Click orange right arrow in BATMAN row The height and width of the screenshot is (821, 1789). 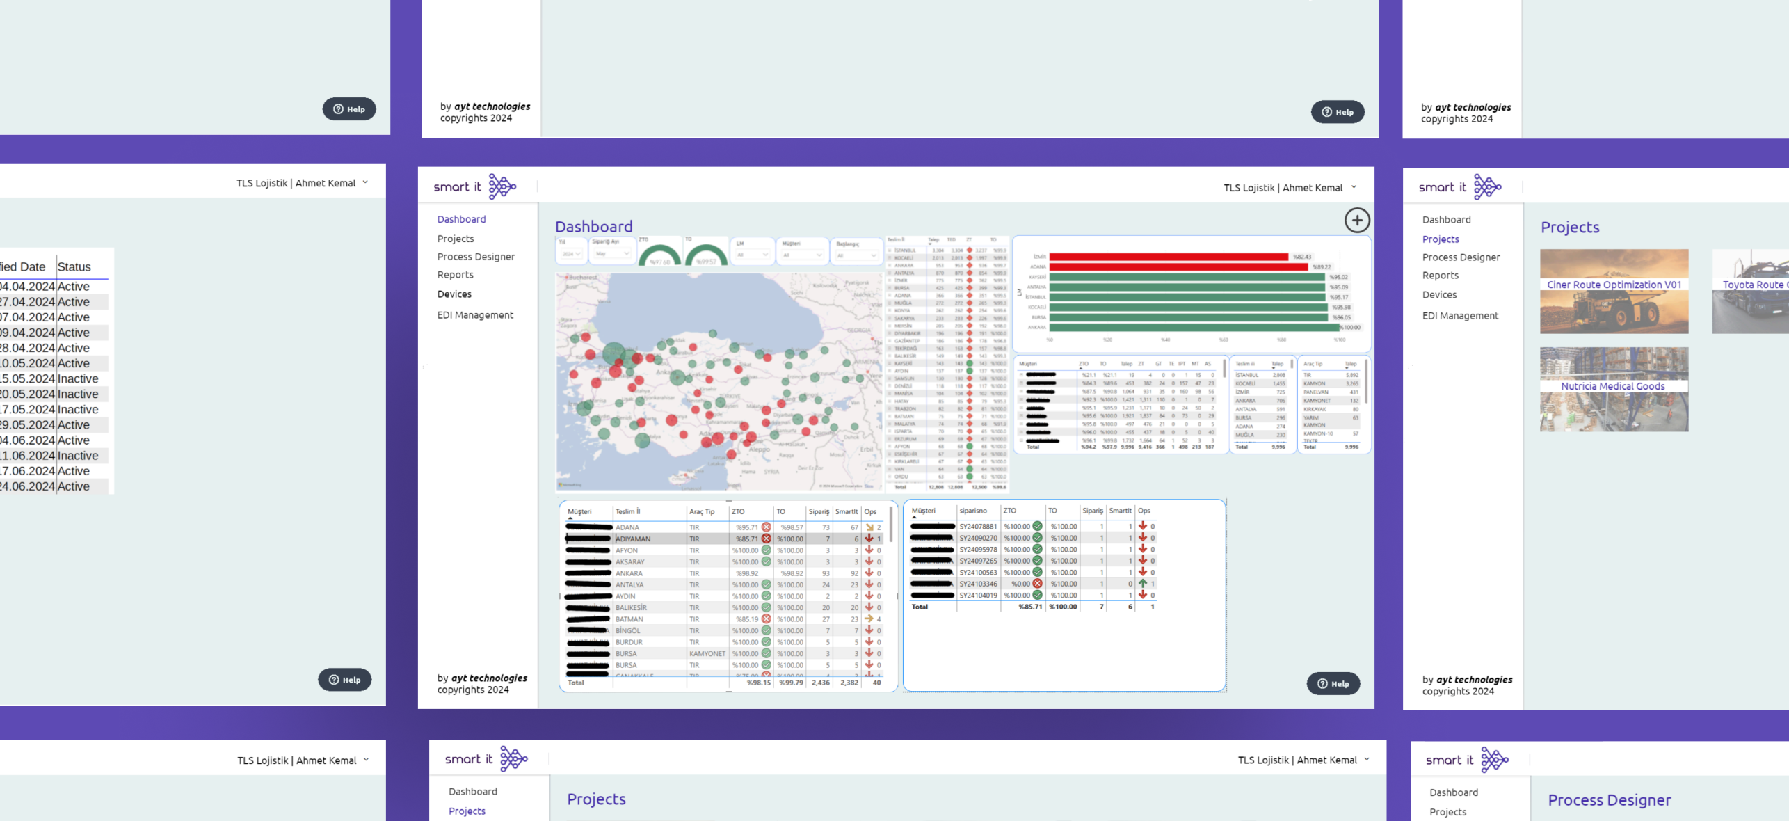pos(869,619)
